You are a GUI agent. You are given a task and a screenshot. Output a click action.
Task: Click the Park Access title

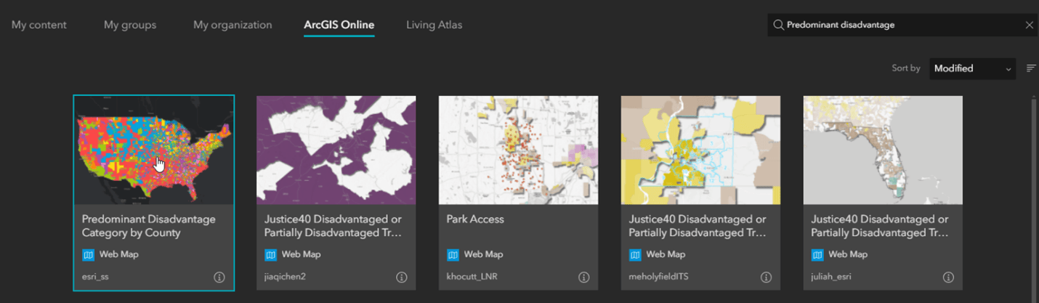point(475,219)
